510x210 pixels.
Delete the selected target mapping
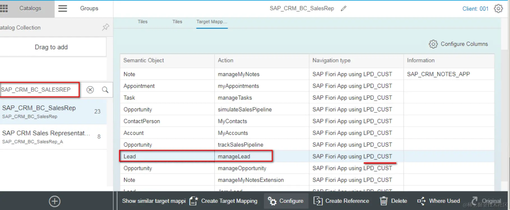tap(393, 201)
